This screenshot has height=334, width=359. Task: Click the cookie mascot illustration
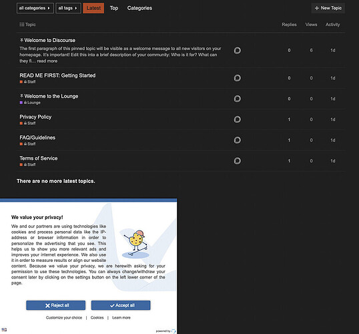[x=135, y=244]
